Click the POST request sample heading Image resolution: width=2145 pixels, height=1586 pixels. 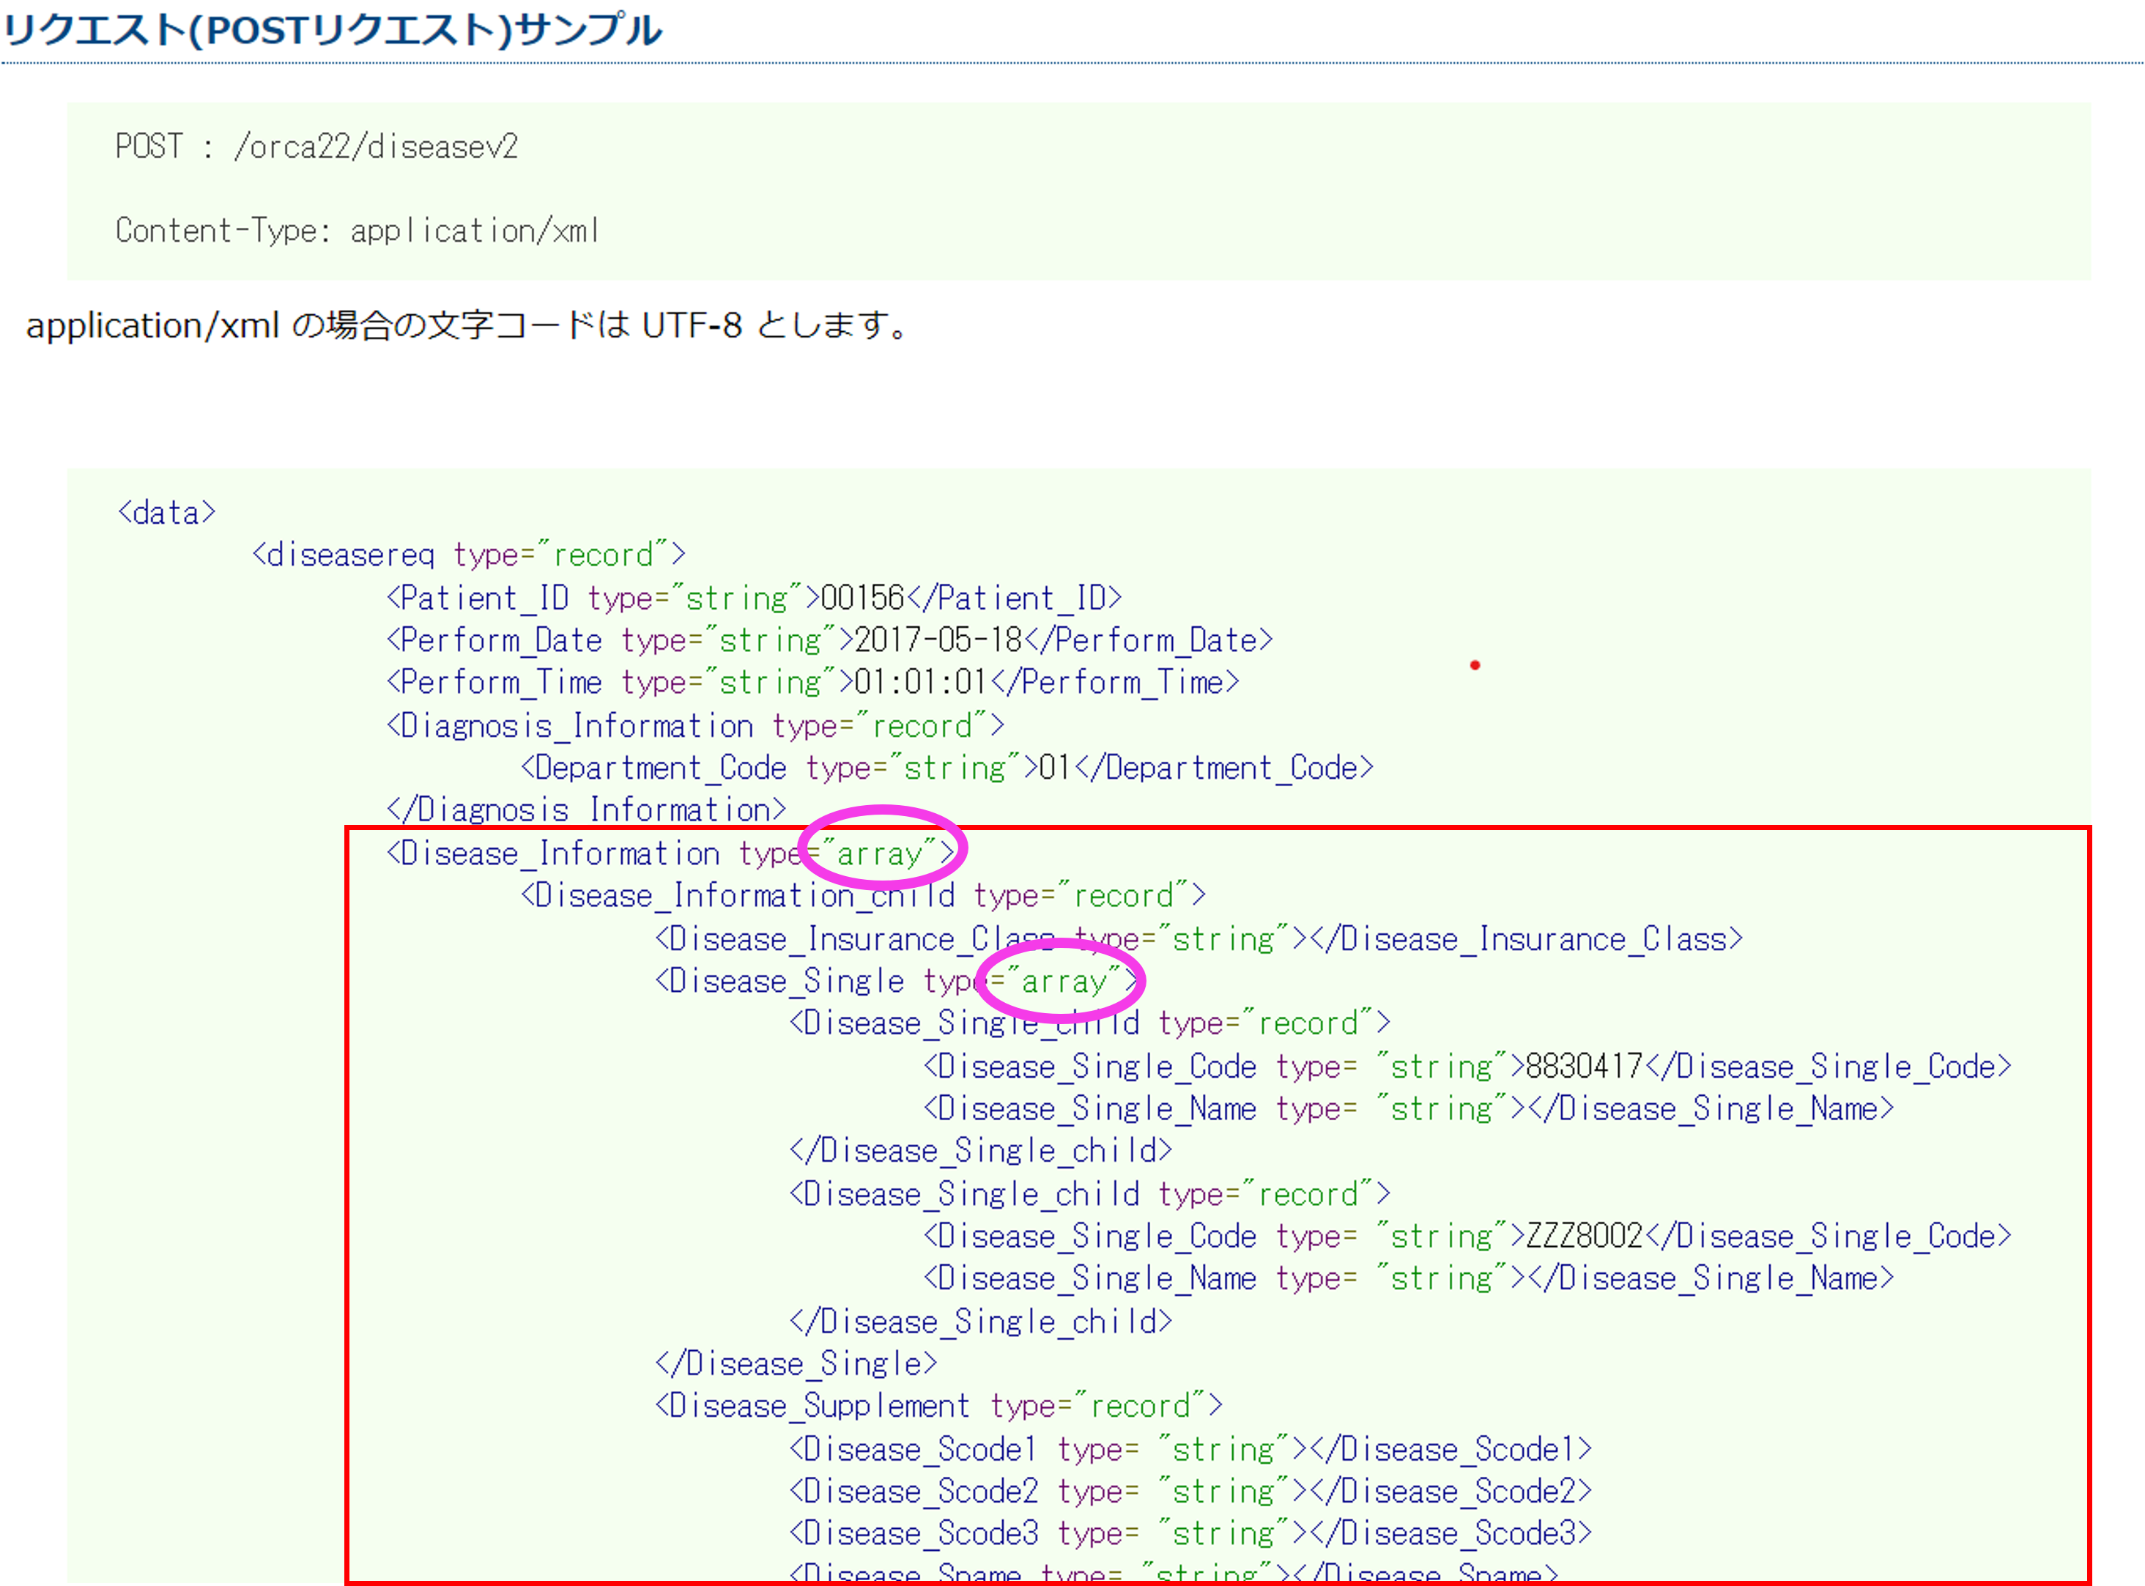[x=331, y=31]
